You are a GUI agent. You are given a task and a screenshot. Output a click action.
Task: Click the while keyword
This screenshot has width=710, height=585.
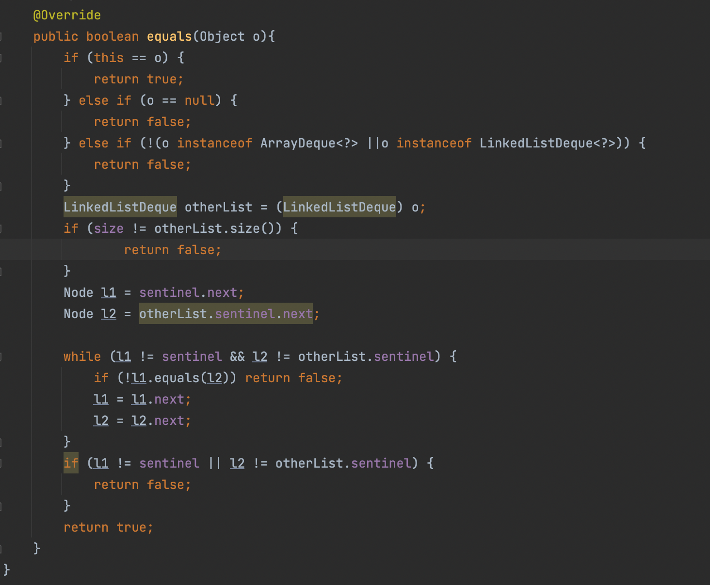click(82, 357)
